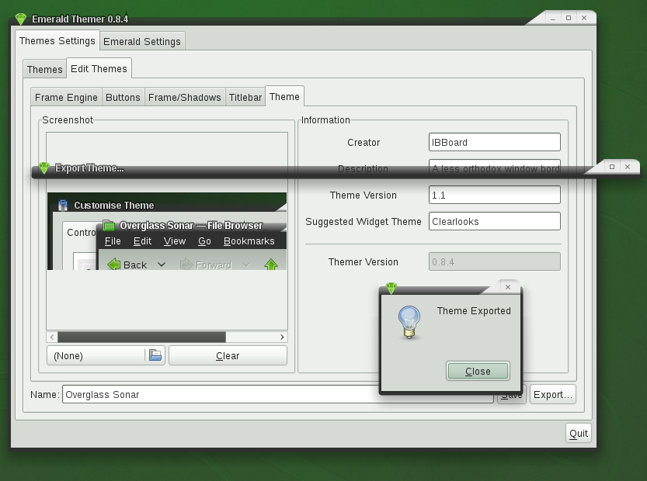This screenshot has width=647, height=481.
Task: Click screenshot scrollbar left arrow
Action: (52, 337)
